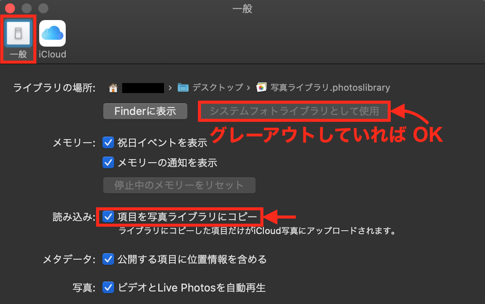Click the 写真ライブラリ.photoslibrary path label
Image resolution: width=485 pixels, height=304 pixels.
click(x=330, y=88)
